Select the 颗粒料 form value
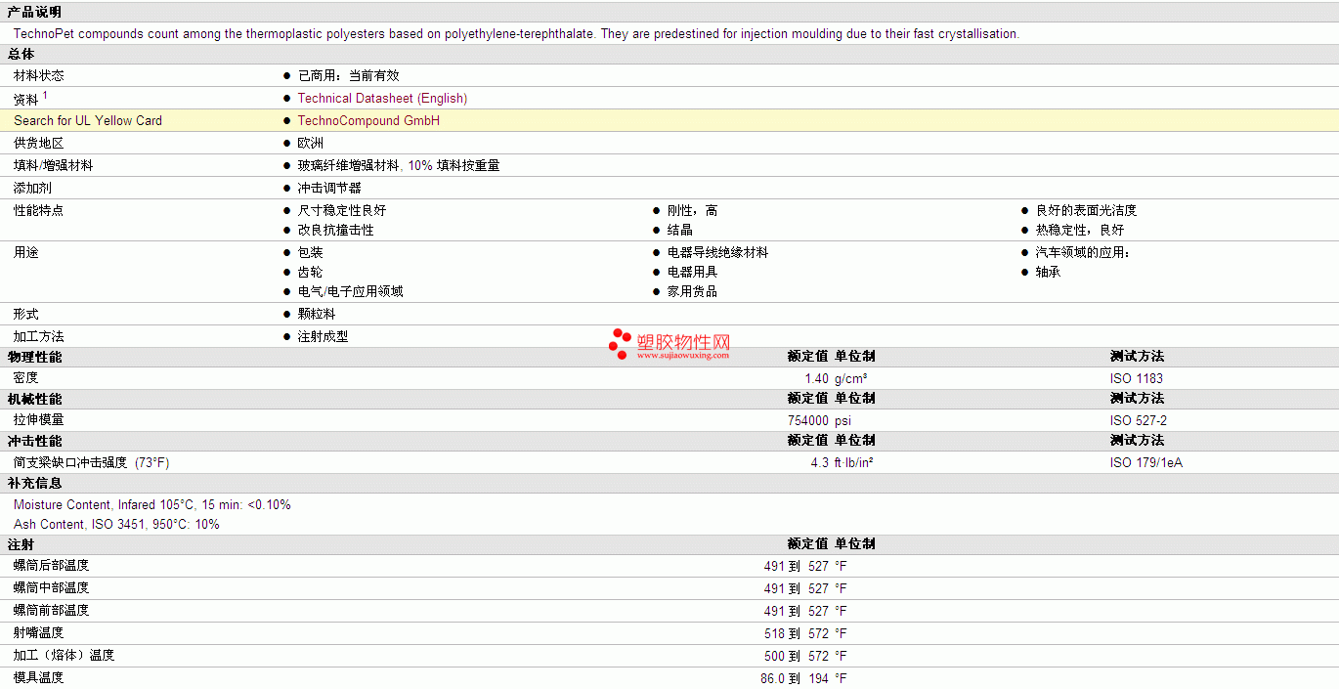 point(317,314)
